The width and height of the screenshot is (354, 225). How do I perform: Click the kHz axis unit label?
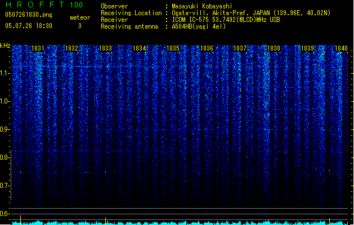click(5, 46)
